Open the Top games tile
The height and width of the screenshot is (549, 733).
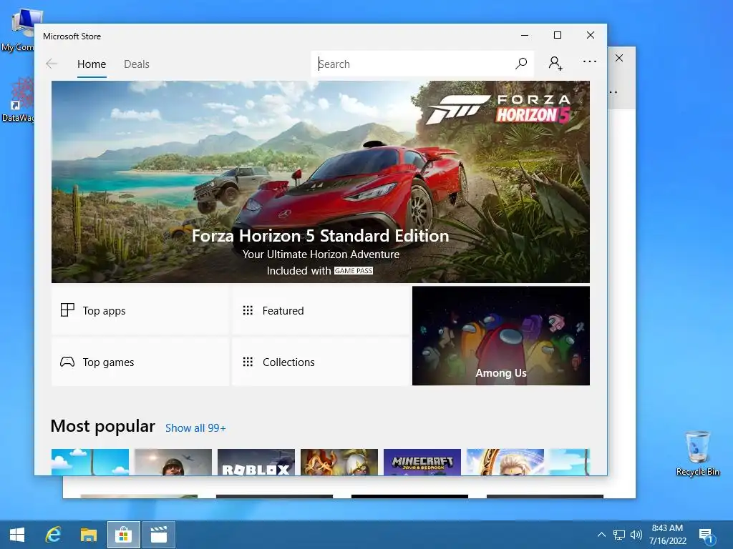tap(140, 362)
